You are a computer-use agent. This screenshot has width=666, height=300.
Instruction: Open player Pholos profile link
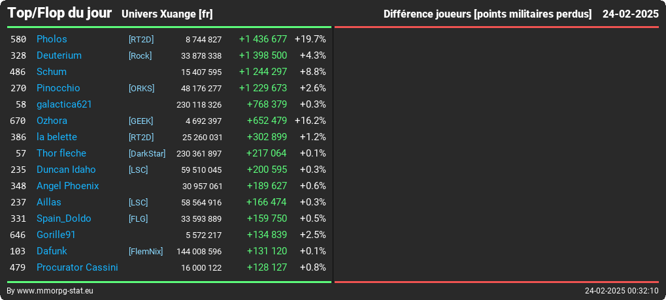coord(52,39)
